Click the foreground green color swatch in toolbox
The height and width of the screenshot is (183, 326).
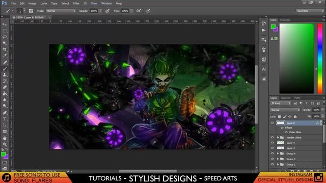click(3, 154)
